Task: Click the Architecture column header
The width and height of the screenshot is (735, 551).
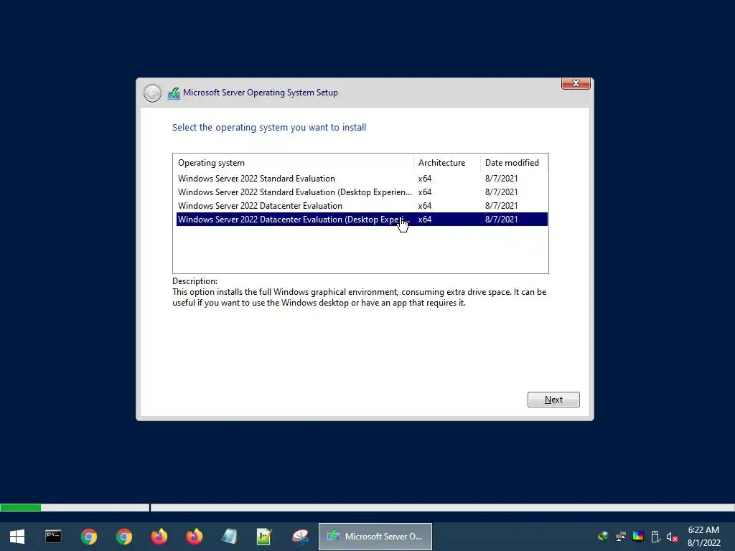Action: click(x=447, y=163)
